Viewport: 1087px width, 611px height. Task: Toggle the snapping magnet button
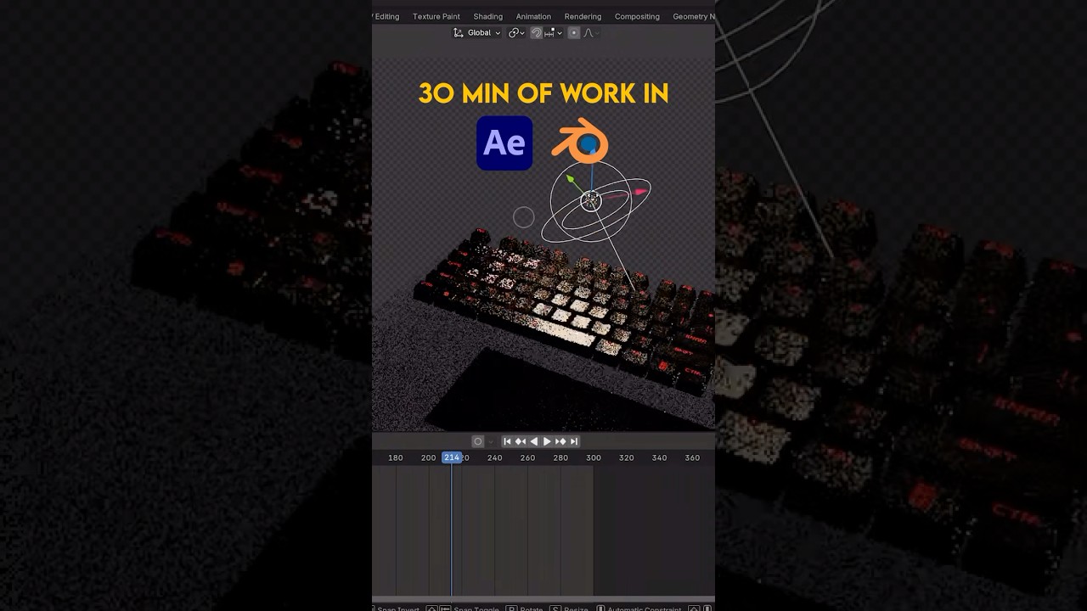(537, 33)
